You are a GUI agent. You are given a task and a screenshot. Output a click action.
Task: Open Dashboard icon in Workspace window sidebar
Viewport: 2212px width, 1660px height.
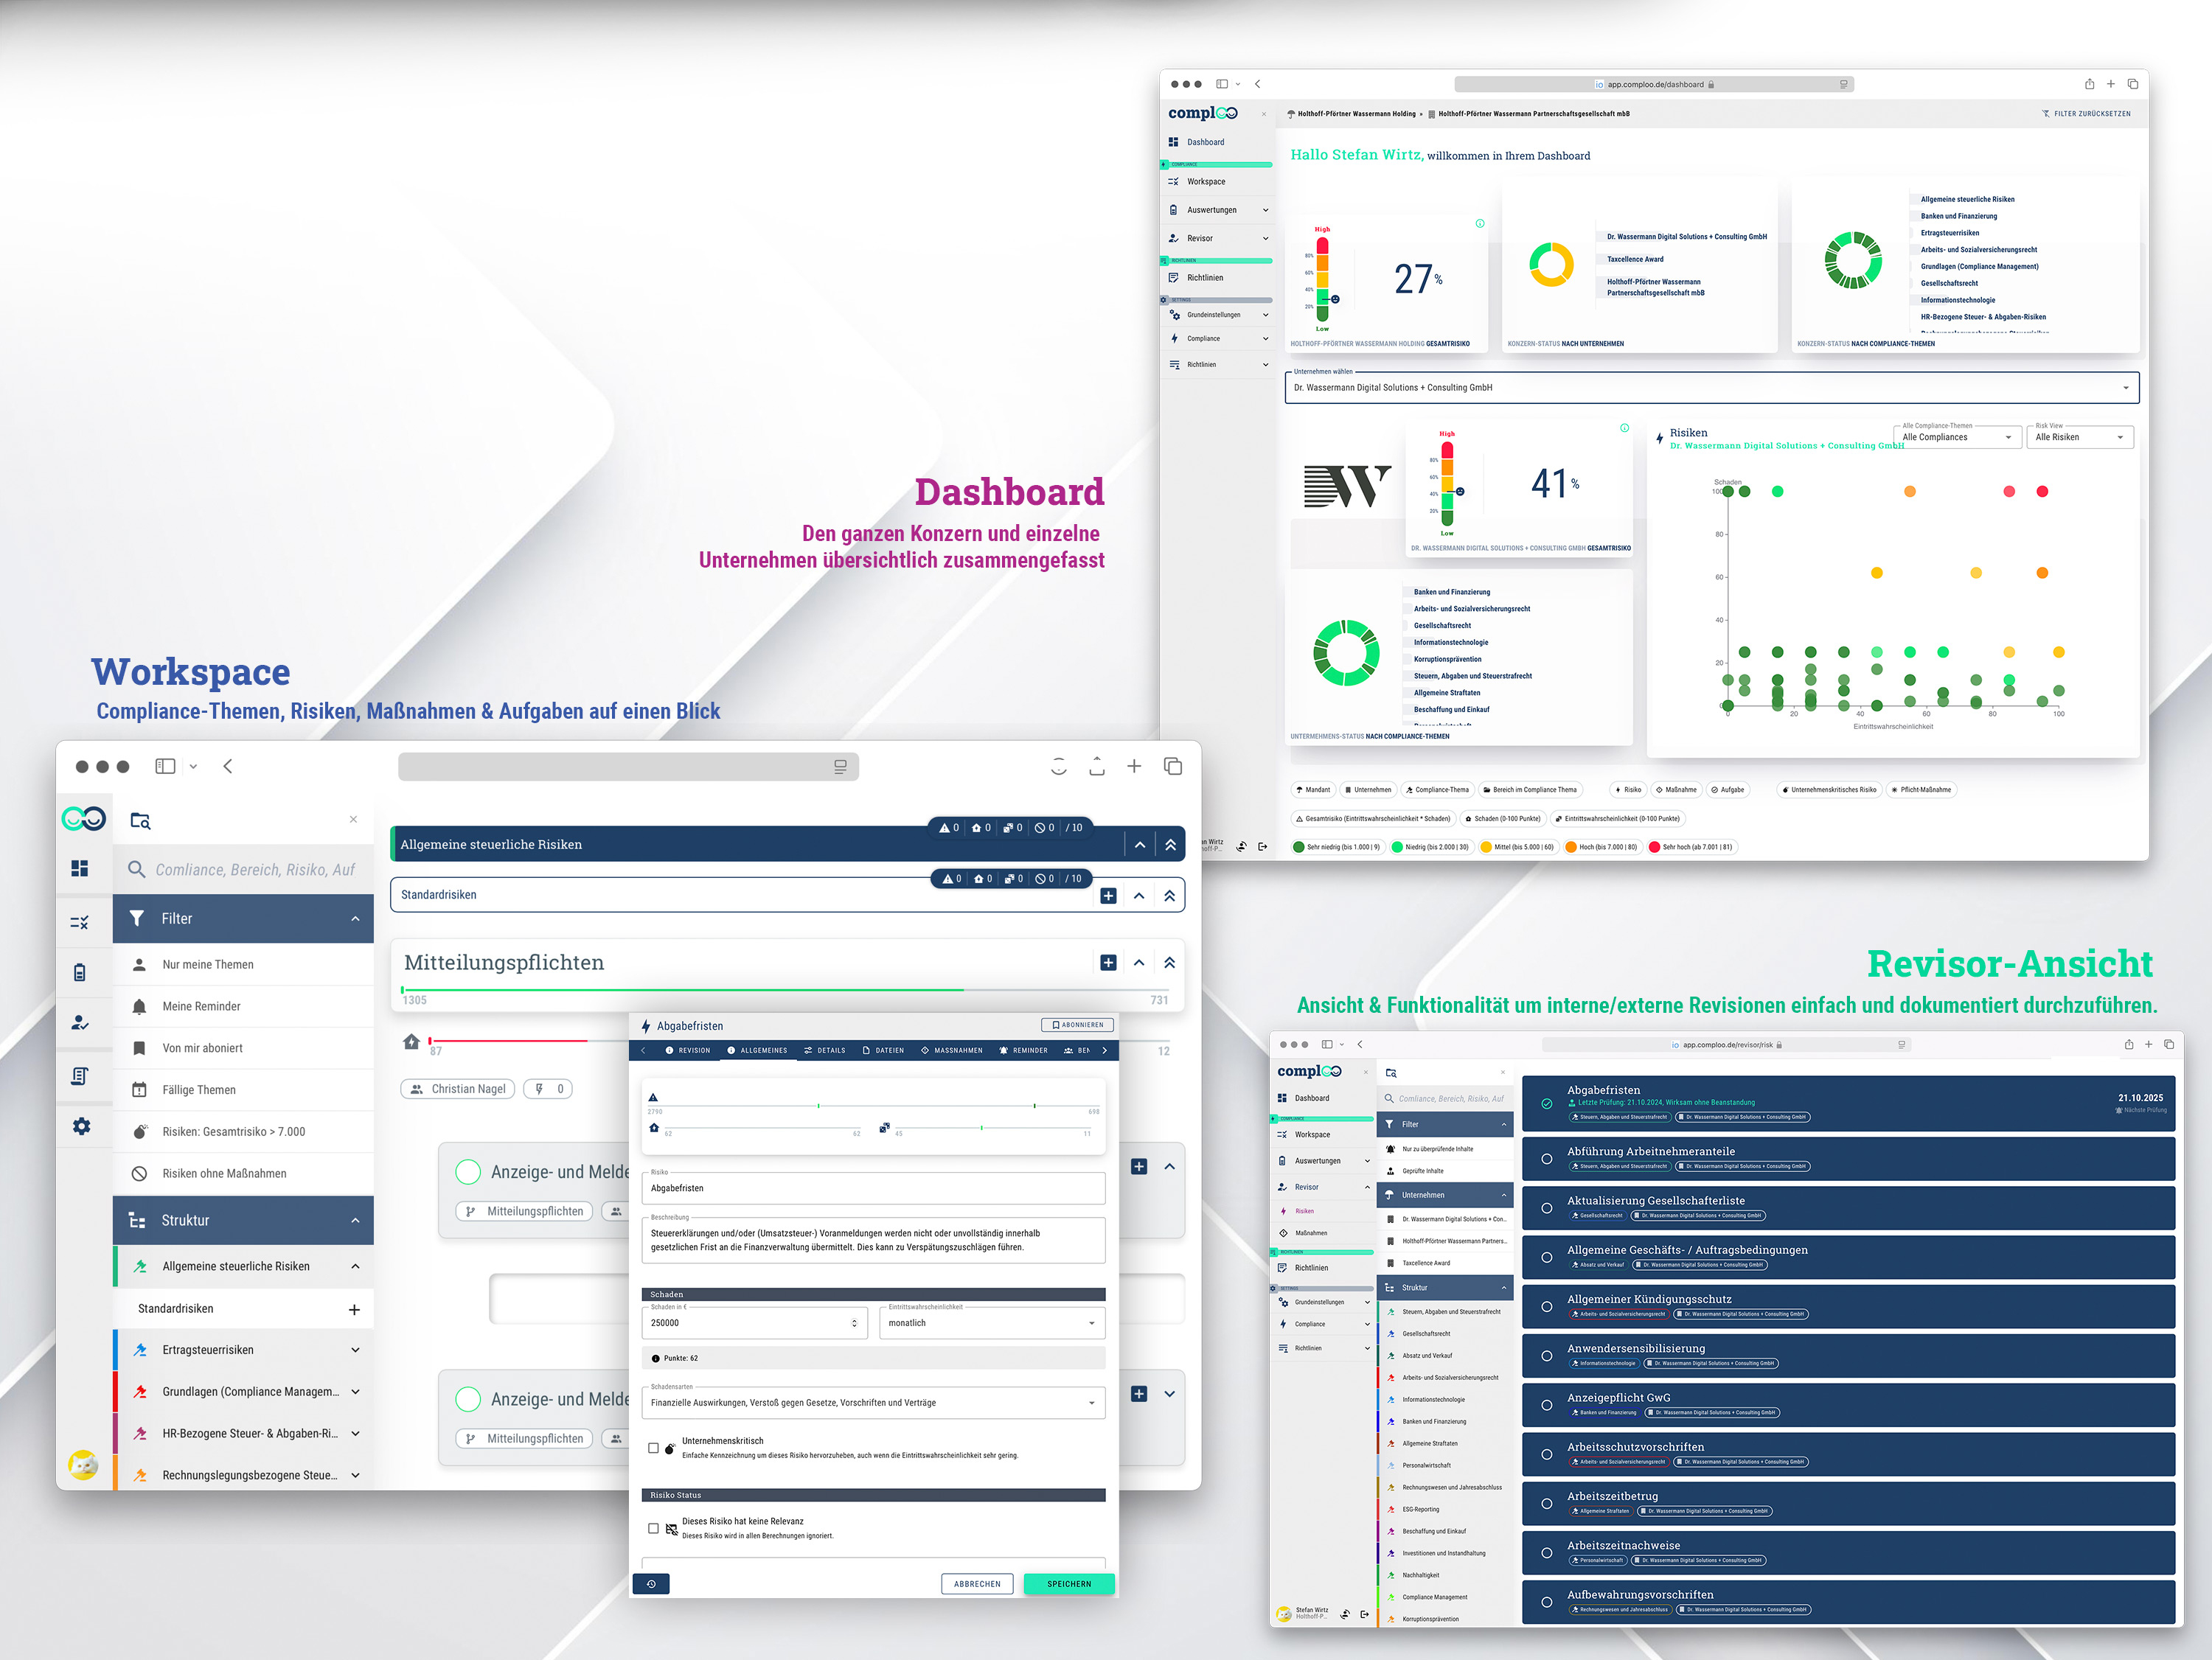pyautogui.click(x=80, y=868)
